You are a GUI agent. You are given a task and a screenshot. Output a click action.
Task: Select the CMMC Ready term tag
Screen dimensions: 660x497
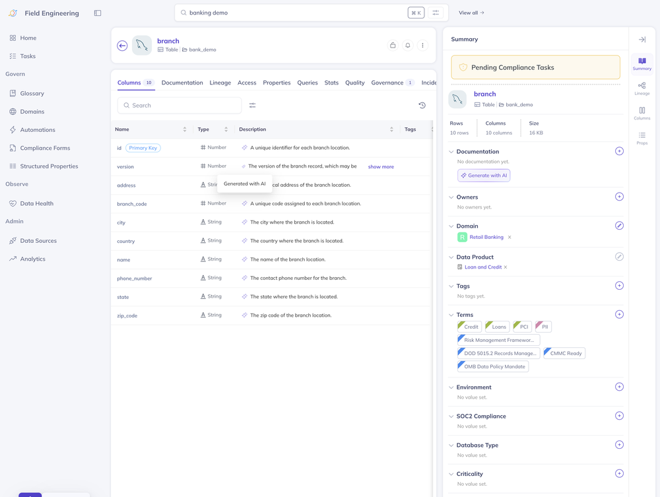click(564, 354)
